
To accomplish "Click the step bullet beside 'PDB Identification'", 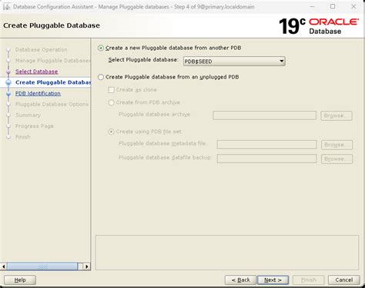I will pyautogui.click(x=8, y=94).
